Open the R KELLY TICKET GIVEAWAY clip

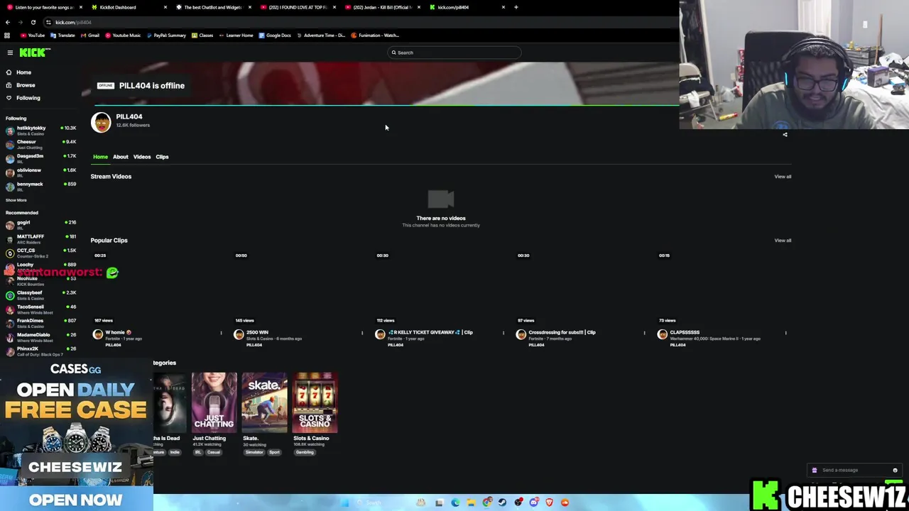[x=441, y=287]
